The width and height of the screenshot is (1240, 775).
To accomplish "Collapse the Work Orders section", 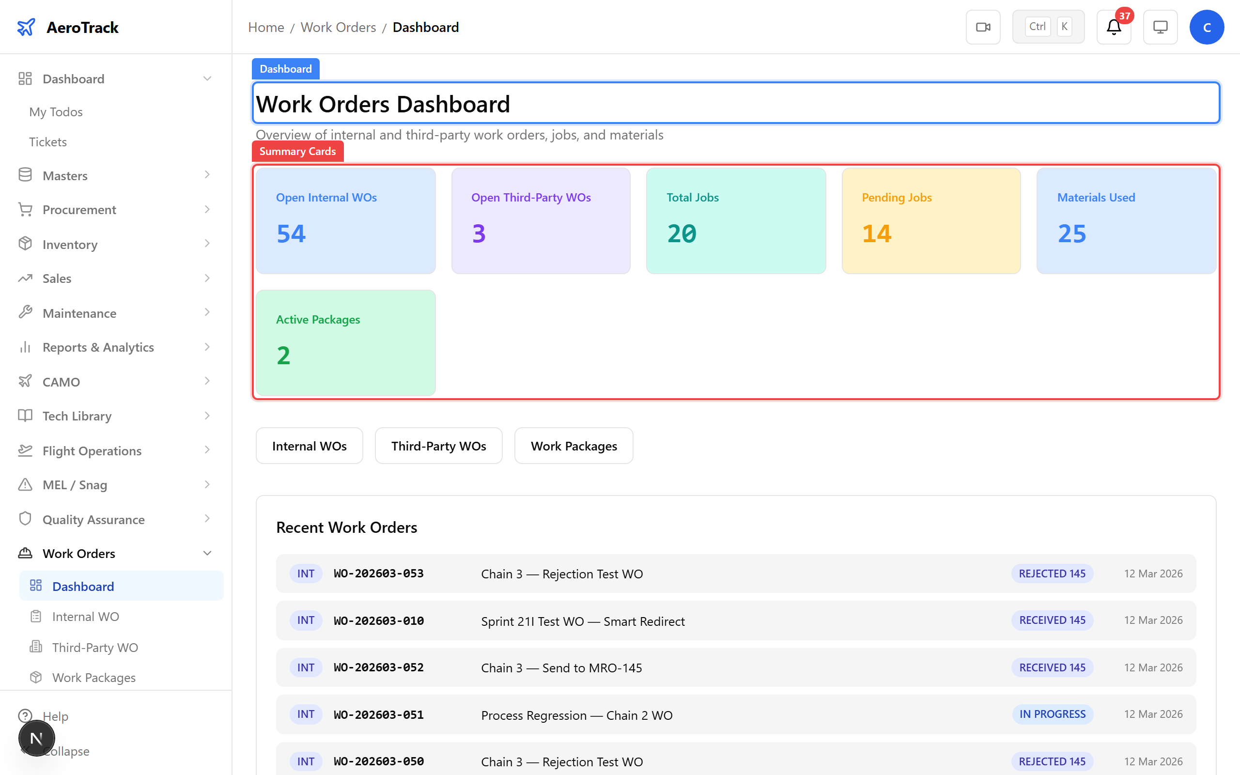I will [207, 553].
